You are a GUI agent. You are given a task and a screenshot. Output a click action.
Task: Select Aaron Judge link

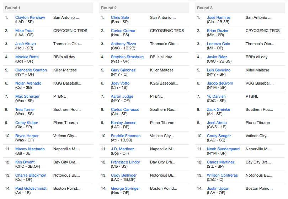[x=122, y=96]
